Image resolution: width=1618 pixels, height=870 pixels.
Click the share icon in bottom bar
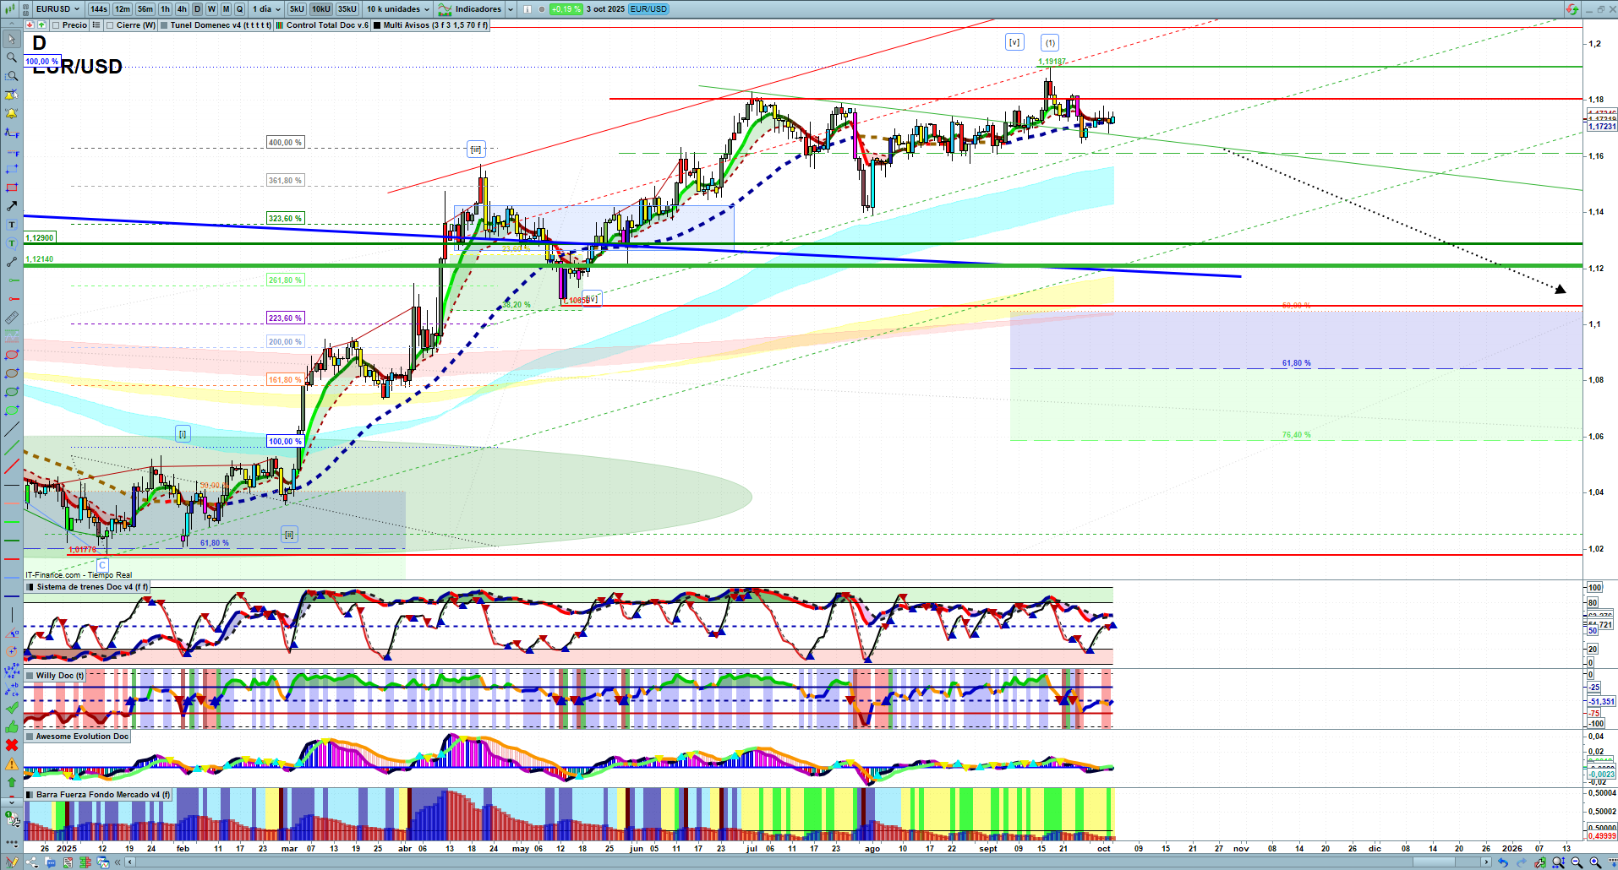32,862
